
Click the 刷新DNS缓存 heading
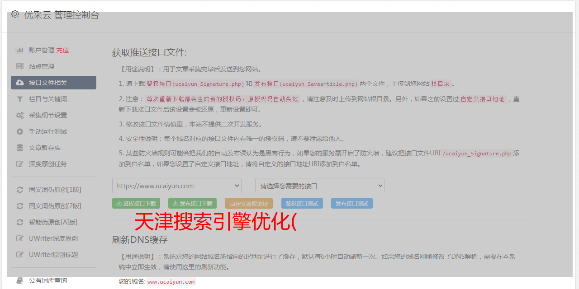point(140,239)
